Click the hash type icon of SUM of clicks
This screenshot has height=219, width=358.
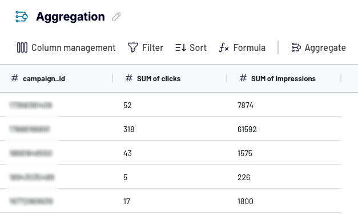pyautogui.click(x=129, y=78)
